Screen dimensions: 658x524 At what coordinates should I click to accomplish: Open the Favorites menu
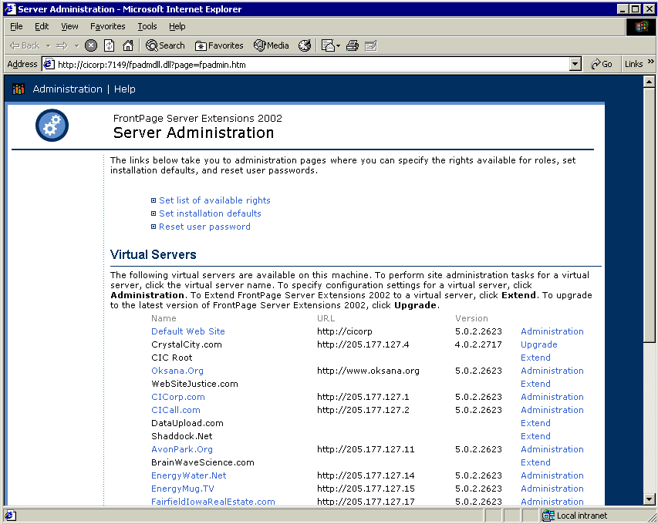(108, 26)
